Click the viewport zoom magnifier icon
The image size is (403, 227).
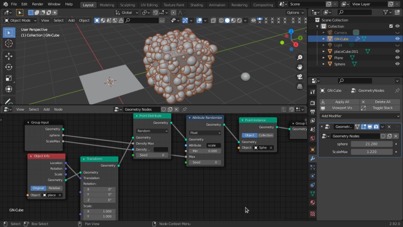point(300,57)
